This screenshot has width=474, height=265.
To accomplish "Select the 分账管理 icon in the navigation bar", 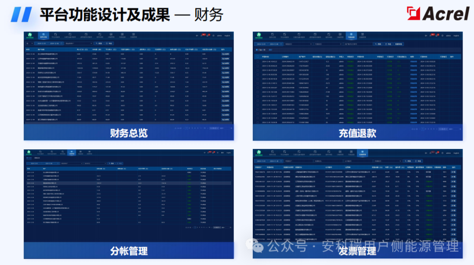I will (72, 152).
